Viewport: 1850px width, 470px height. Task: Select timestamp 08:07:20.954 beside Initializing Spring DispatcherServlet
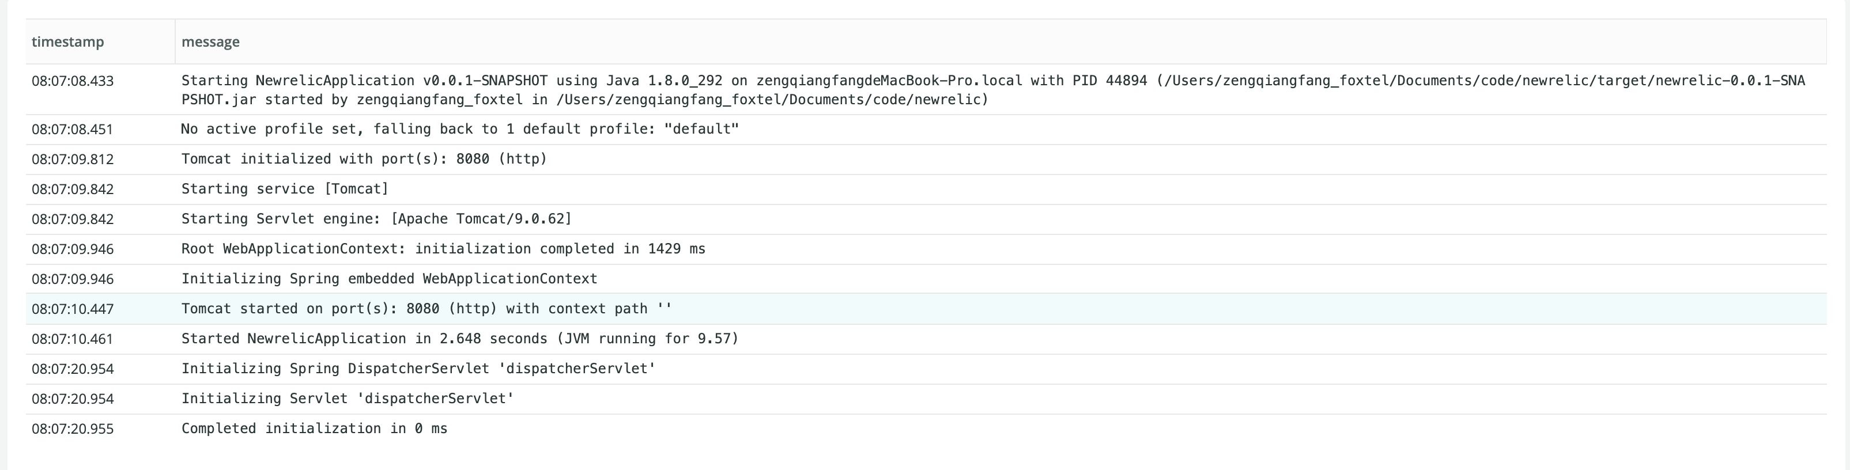pos(73,370)
